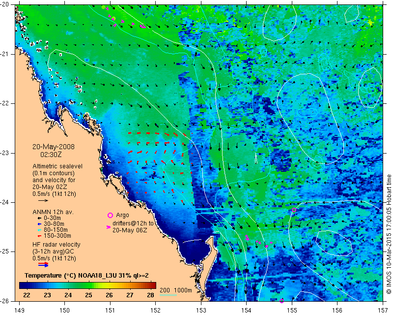This screenshot has height=315, width=393.
Task: Click the cyan 80-150m ANMN legend marker
Action: point(39,230)
